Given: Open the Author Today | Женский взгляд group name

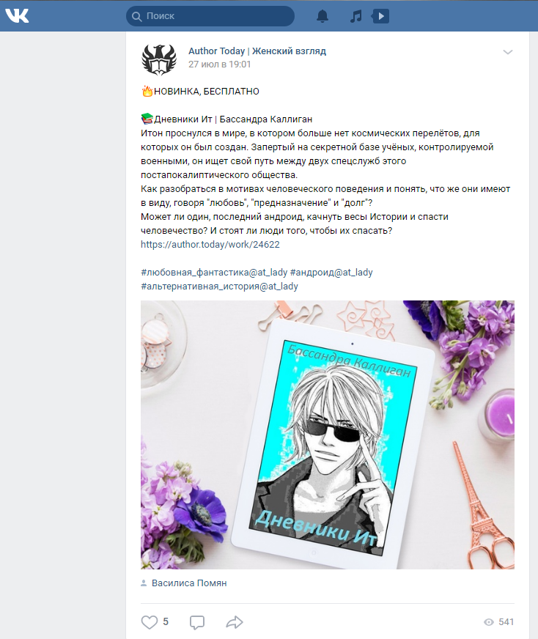Looking at the screenshot, I should [x=257, y=51].
